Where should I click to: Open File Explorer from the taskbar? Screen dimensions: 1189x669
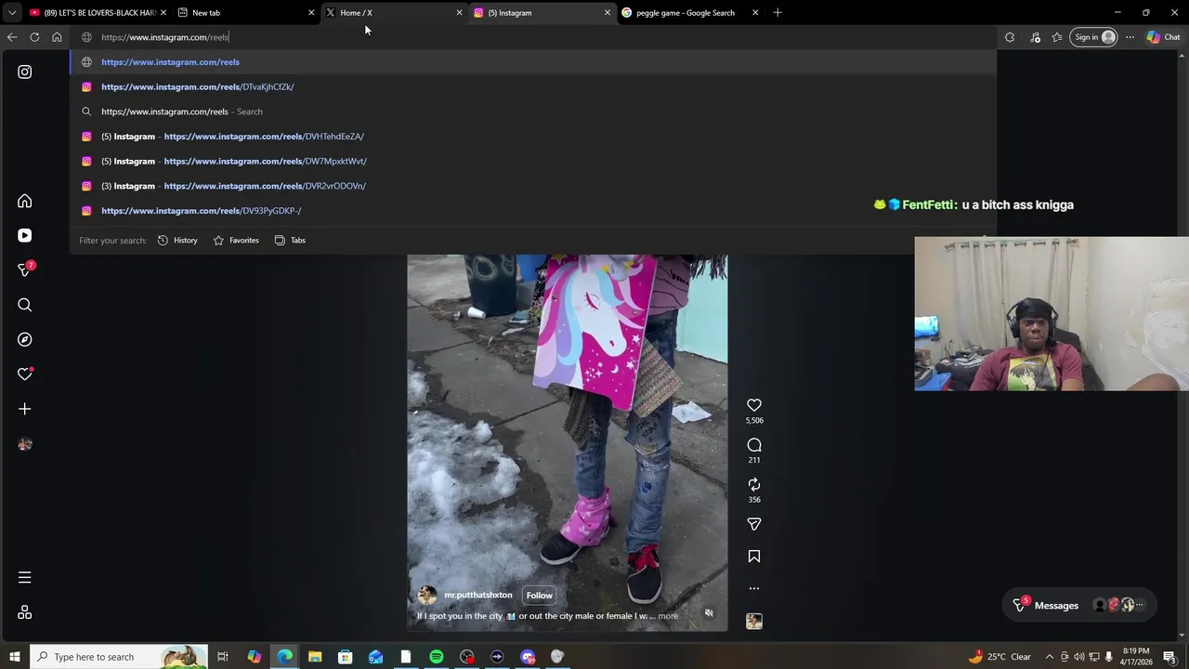point(315,657)
